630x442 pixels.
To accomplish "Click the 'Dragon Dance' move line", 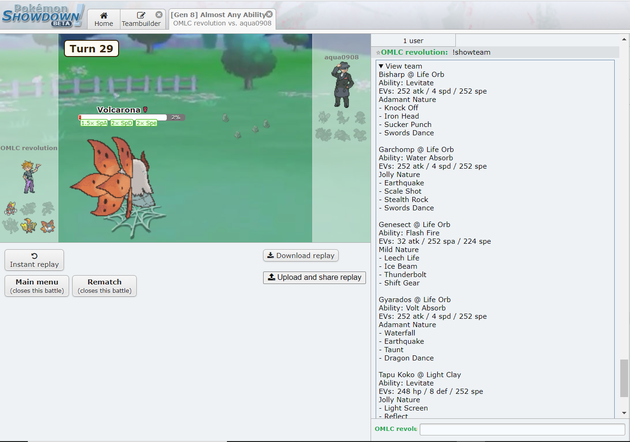I will pos(406,358).
